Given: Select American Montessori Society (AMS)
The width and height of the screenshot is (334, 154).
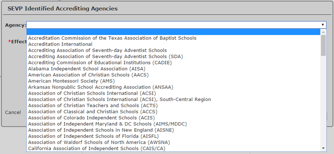Looking at the screenshot, I should click(71, 81).
